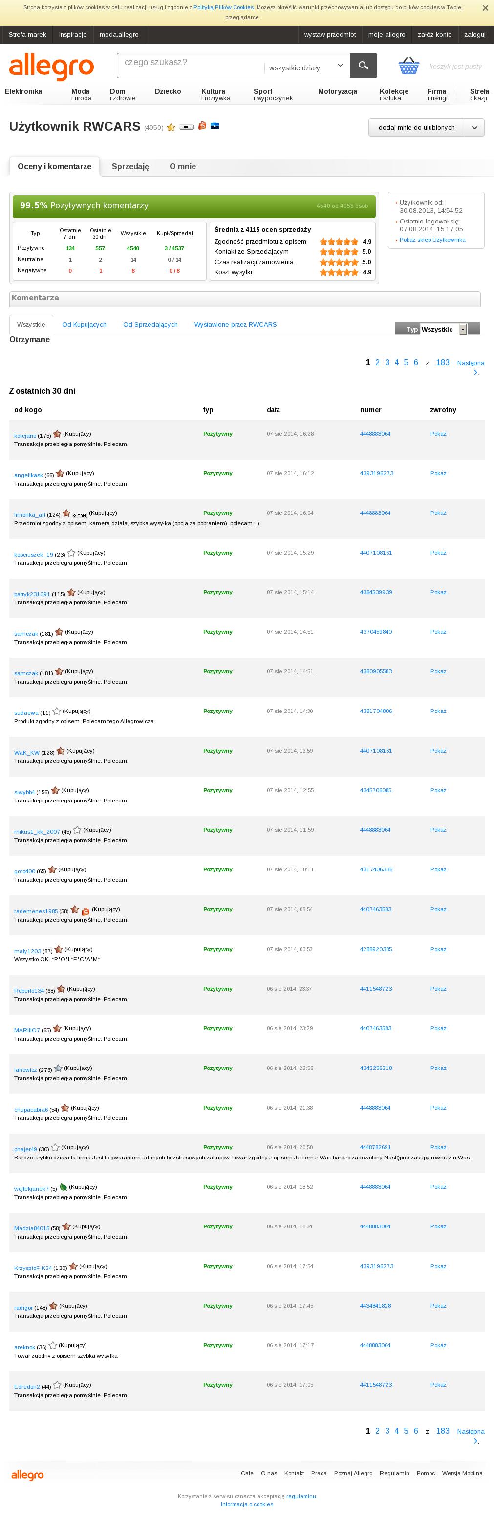Switch to the 'Sprzedaję' tab
This screenshot has height=1514, width=494.
130,166
